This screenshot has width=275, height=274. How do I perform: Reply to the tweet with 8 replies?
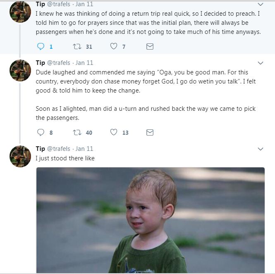[41, 133]
